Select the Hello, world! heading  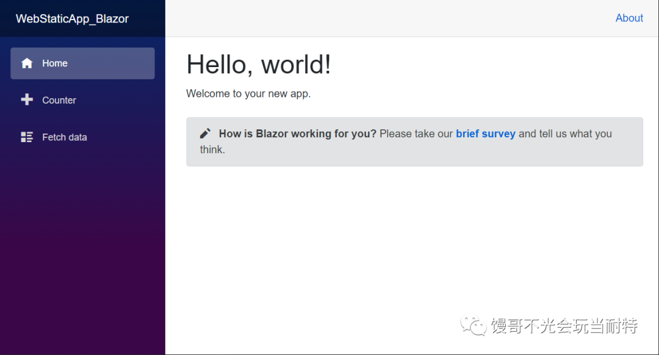tap(259, 65)
